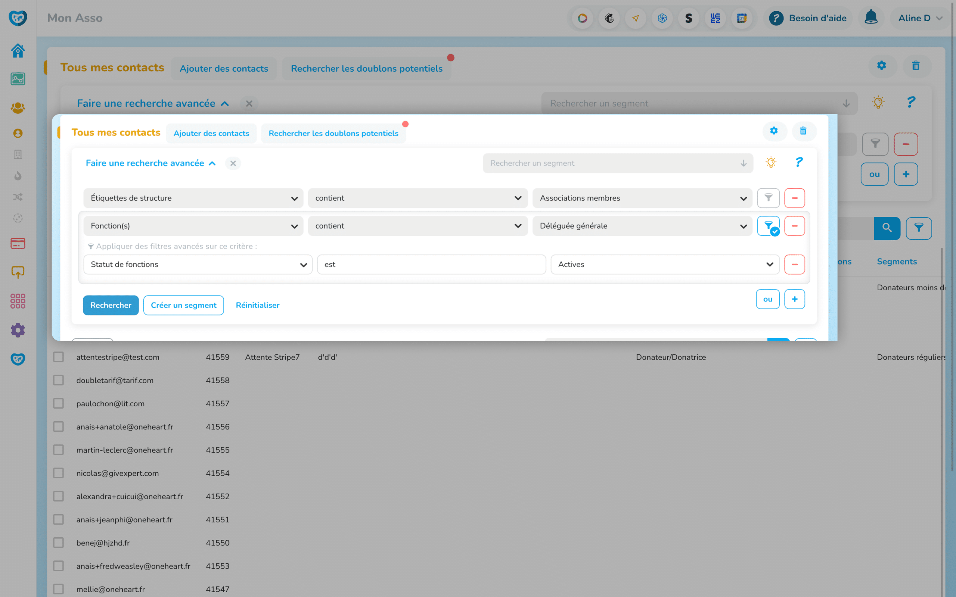Check the box for doubletarif@tarif.com
Image resolution: width=956 pixels, height=597 pixels.
point(59,380)
